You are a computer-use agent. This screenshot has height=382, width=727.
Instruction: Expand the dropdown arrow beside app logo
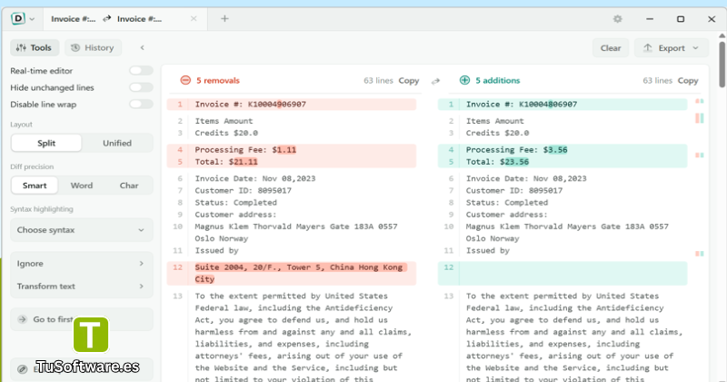[32, 19]
